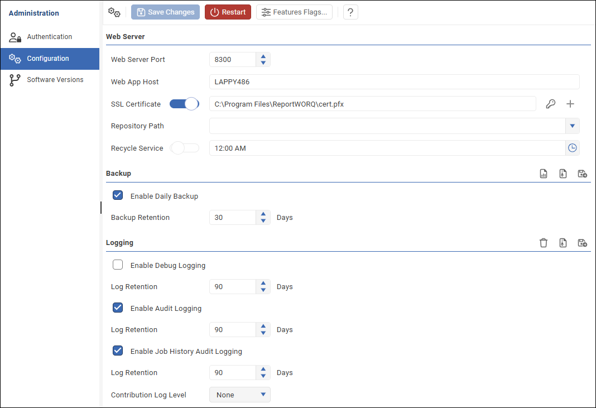Increase the Web Server Port value
The height and width of the screenshot is (408, 596).
coord(263,56)
